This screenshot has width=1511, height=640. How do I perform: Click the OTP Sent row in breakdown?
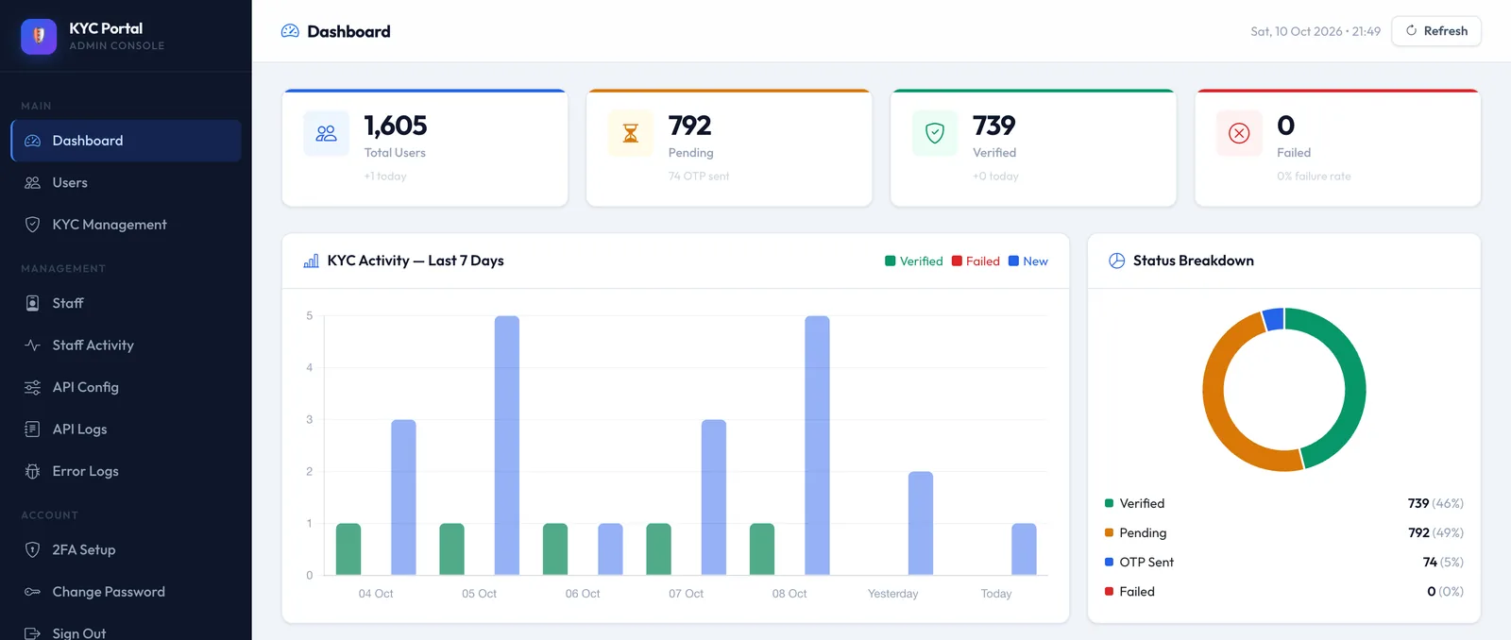[1284, 562]
